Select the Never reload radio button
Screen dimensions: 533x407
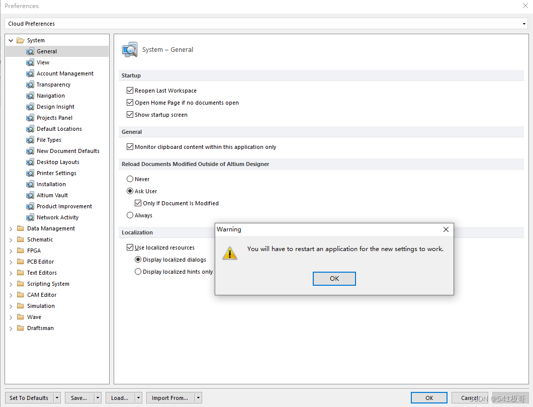pos(130,179)
